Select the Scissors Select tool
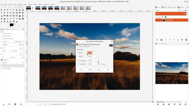This screenshot has width=189, height=106. tap(17, 10)
